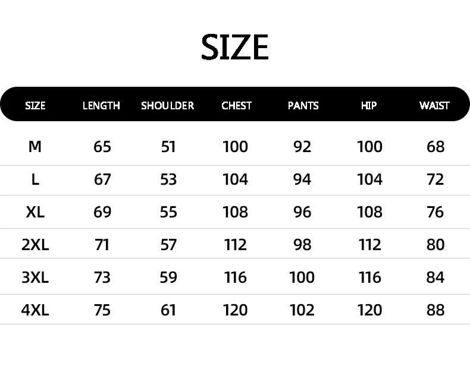This screenshot has height=385, width=470.
Task: Click chest value 108 in XL row
Action: click(x=235, y=212)
